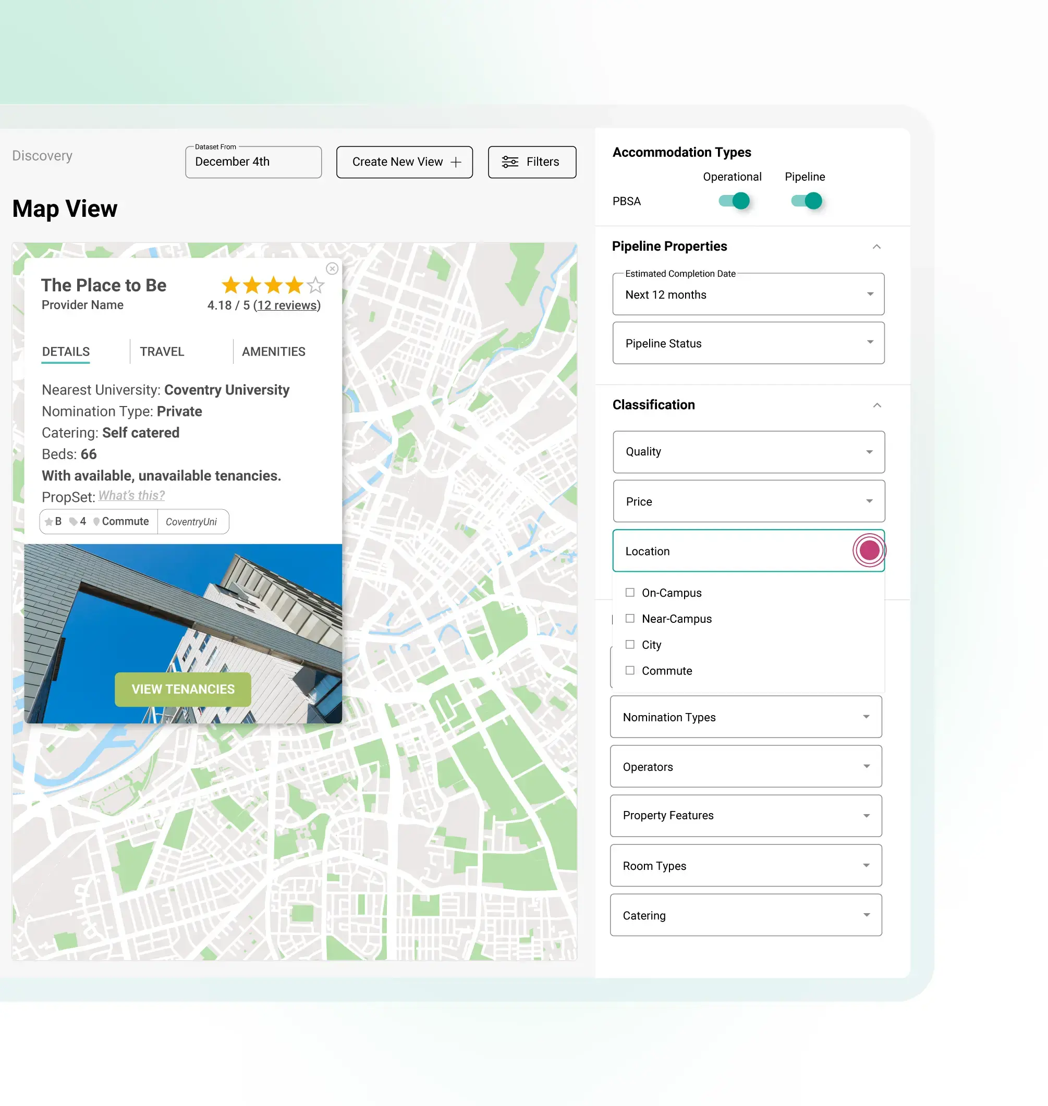
Task: Click the tag icon next to 4
Action: [74, 521]
